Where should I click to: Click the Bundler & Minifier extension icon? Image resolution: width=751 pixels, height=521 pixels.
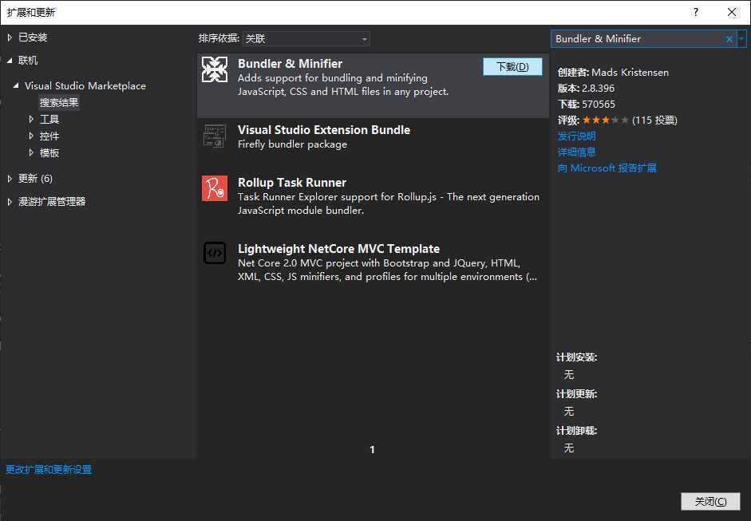coord(215,69)
